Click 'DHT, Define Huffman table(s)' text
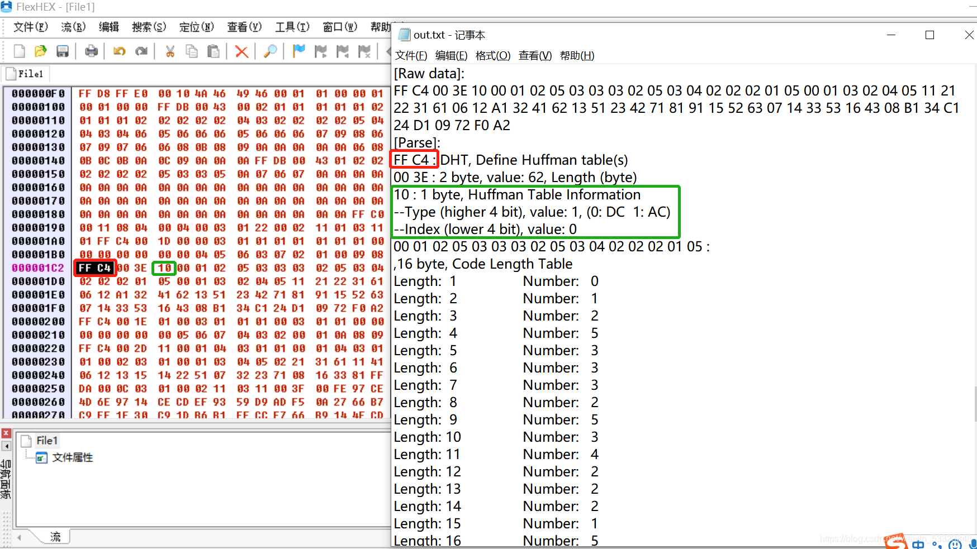This screenshot has height=549, width=977. pos(534,160)
